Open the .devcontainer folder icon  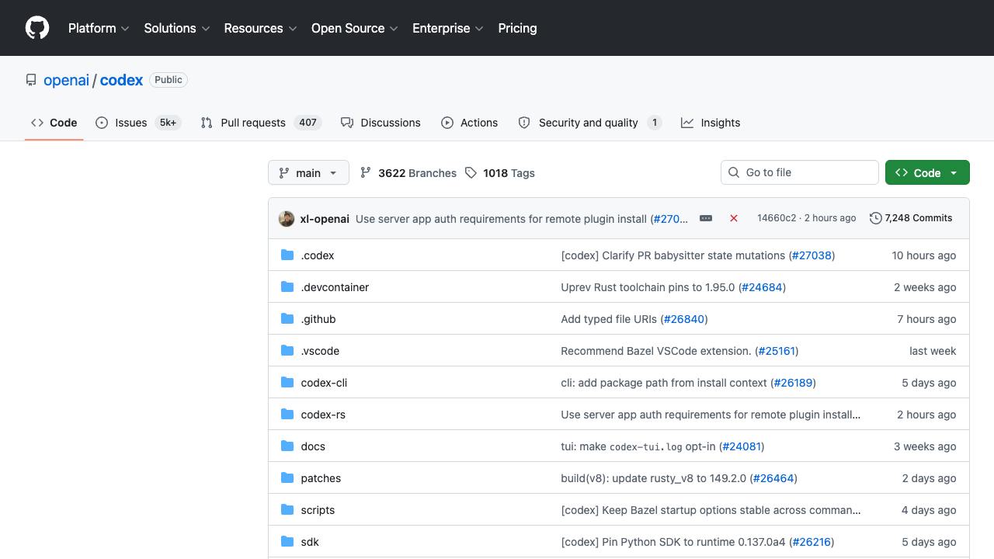click(287, 287)
